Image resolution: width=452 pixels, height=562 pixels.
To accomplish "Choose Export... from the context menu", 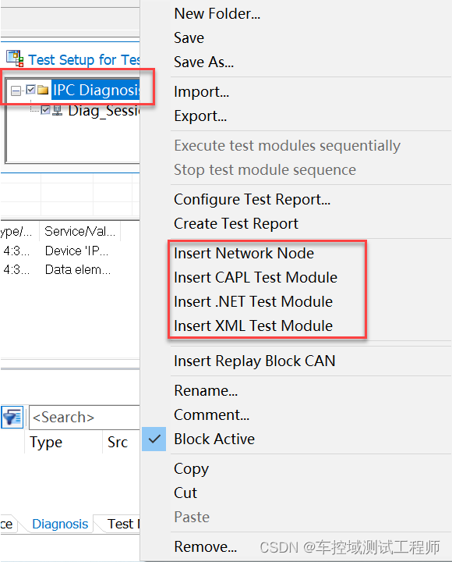I will tap(200, 116).
